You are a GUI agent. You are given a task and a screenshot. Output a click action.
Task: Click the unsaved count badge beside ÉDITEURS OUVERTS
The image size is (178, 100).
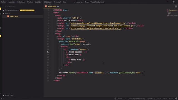27,10
